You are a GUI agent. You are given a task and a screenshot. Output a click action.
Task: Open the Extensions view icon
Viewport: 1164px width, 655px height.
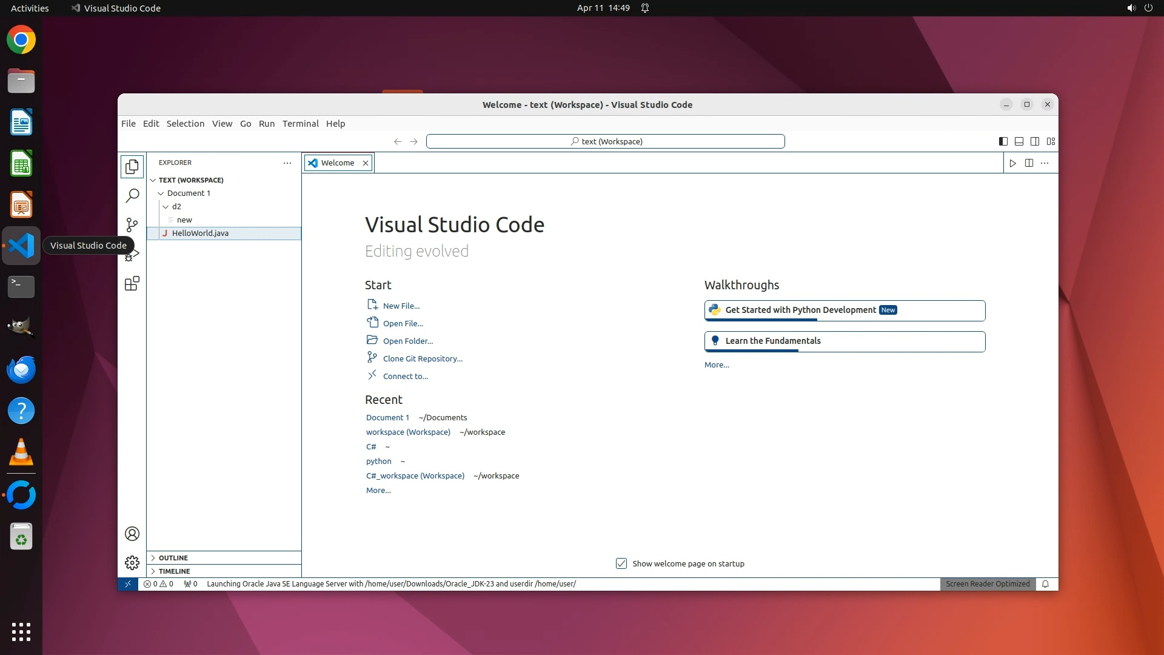click(x=132, y=283)
